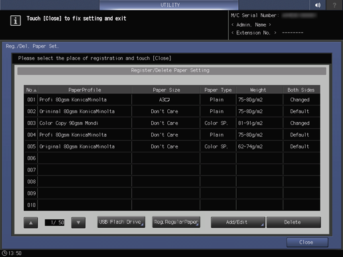This screenshot has height=257, width=343.
Task: Click 62-74g/m2 weight value
Action: [x=250, y=146]
